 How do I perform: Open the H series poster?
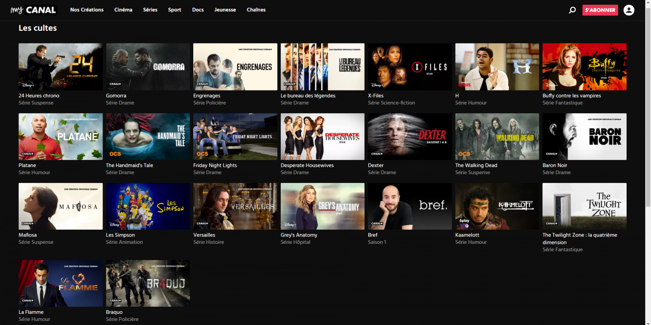tap(497, 67)
